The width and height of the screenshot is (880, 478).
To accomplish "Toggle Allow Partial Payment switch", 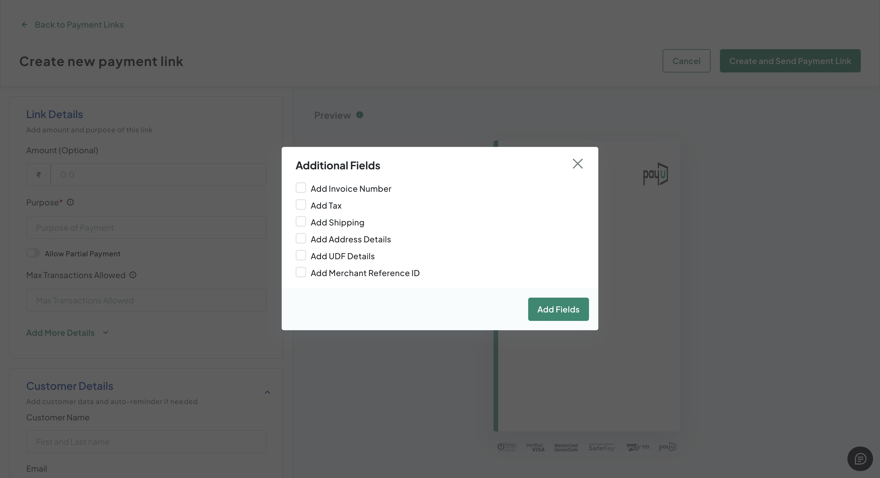I will 33,253.
